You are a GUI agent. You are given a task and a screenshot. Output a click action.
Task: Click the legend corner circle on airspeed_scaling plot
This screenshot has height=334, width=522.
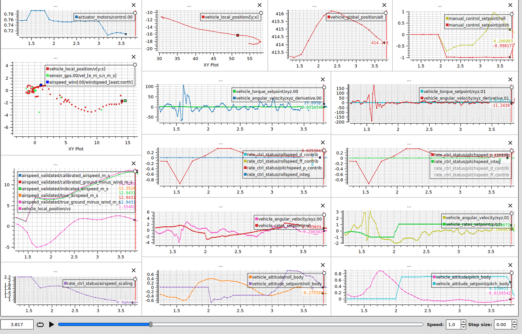[x=135, y=279]
